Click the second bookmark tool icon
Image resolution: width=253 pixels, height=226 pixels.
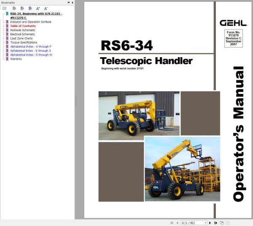[22, 8]
